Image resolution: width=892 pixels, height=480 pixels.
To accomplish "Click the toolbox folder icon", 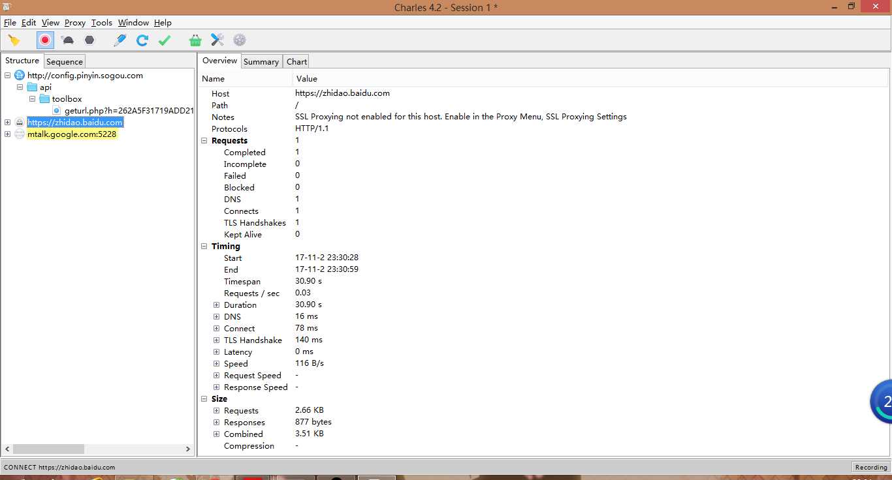I will [44, 98].
